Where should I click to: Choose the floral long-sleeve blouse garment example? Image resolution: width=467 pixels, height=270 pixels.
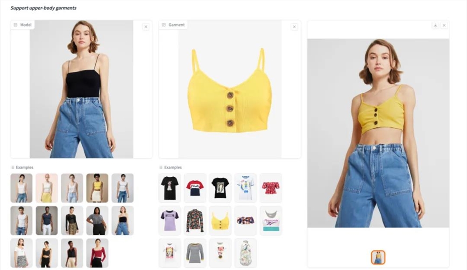coord(195,221)
